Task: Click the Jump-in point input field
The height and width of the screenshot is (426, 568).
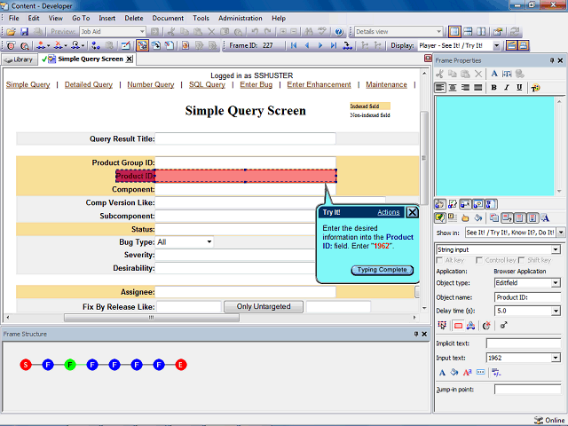Action: (527, 390)
